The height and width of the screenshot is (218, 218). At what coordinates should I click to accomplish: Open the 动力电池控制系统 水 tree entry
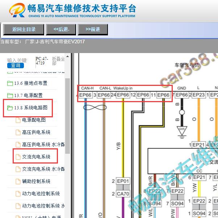[x=43, y=206]
